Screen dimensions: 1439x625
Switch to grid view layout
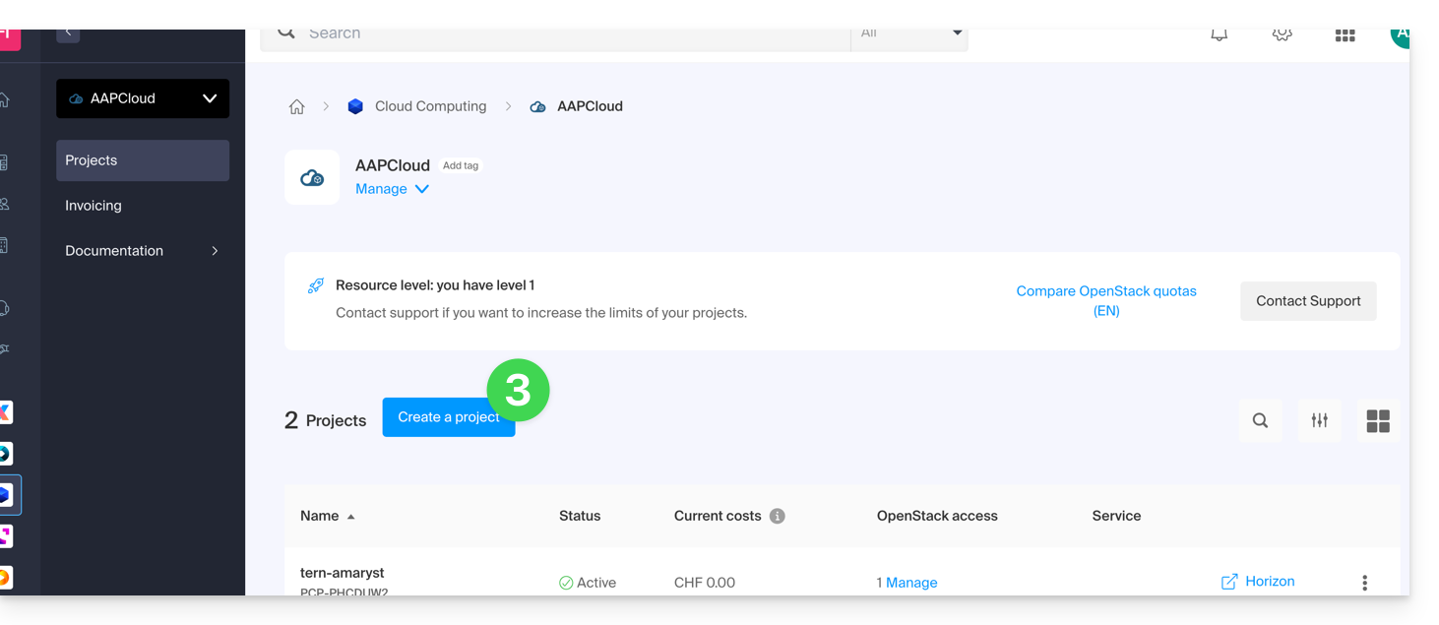coord(1378,420)
